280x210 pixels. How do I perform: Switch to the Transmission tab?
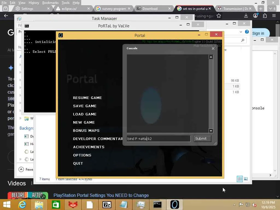coord(235,8)
